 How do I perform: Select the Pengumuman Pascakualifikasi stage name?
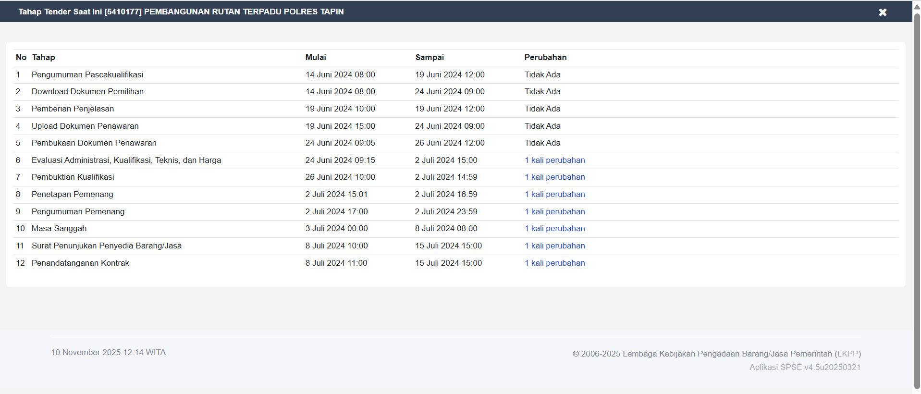(x=87, y=75)
